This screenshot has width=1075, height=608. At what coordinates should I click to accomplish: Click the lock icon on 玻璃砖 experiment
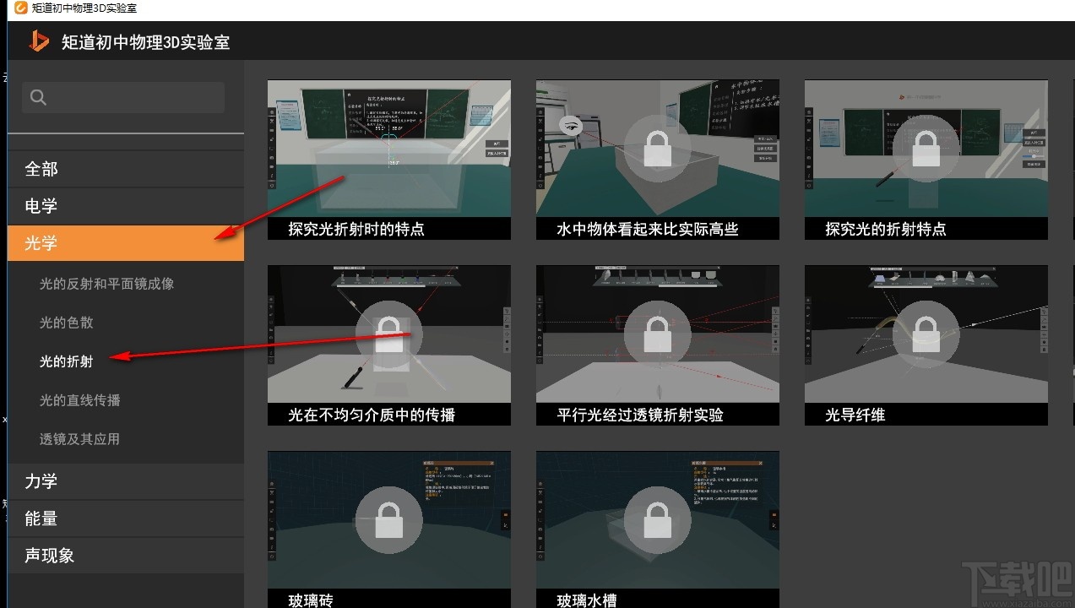pos(388,519)
